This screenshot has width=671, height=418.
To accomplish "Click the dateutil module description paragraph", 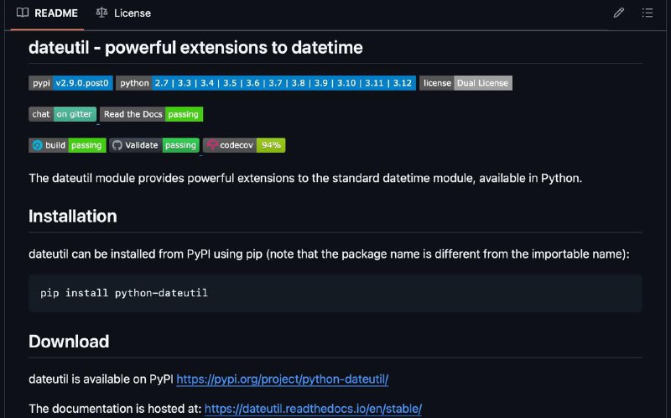I will point(305,178).
